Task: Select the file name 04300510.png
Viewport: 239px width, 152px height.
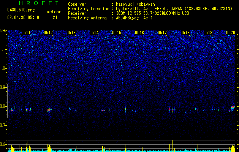Action: click(x=21, y=10)
